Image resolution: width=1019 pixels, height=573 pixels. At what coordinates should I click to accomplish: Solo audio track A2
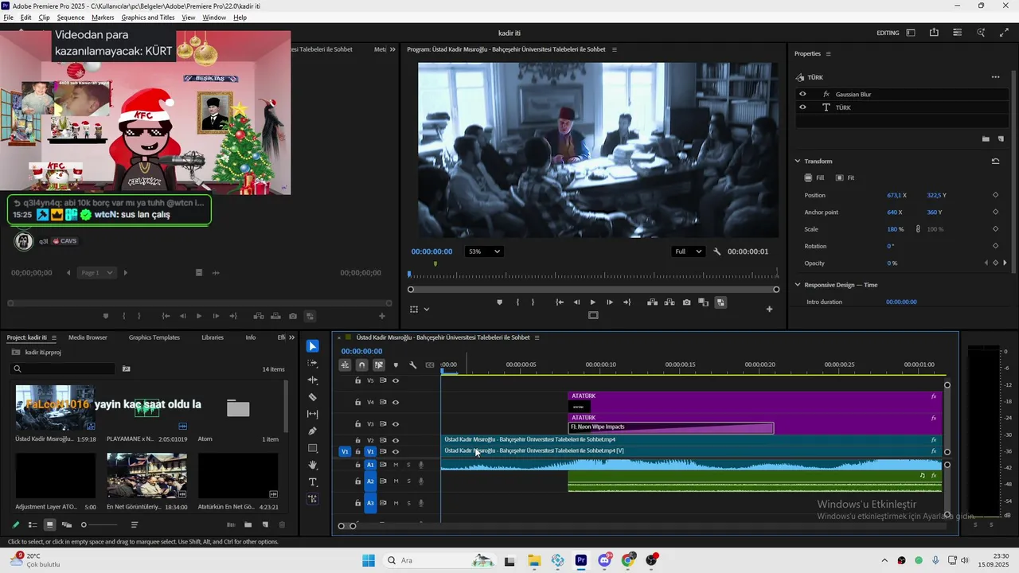point(408,481)
